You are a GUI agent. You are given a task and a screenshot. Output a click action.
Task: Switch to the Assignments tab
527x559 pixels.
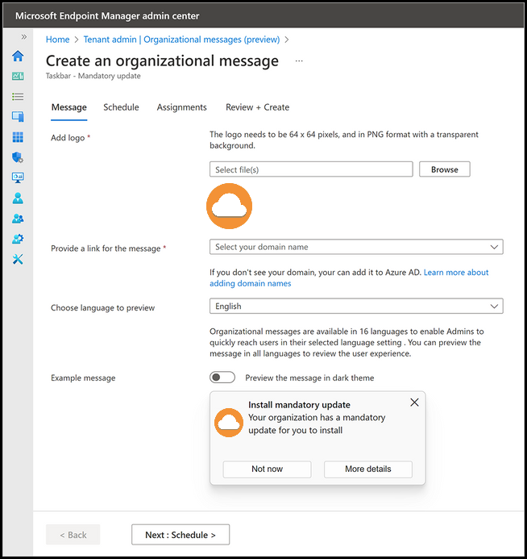(x=181, y=107)
